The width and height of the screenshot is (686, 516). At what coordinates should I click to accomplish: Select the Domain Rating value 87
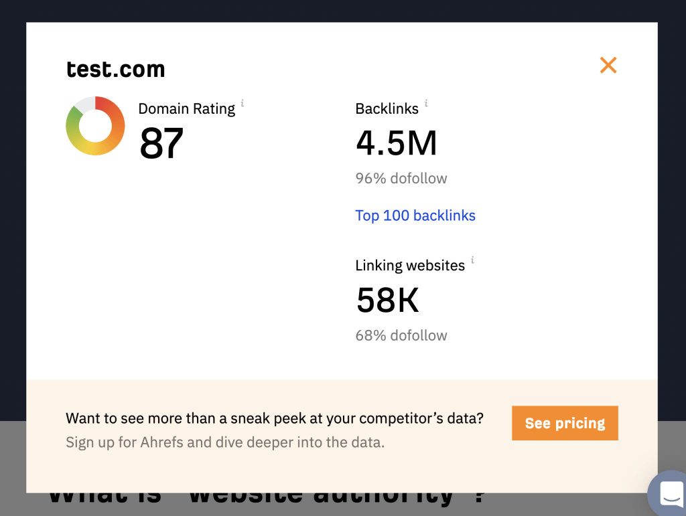click(x=161, y=143)
